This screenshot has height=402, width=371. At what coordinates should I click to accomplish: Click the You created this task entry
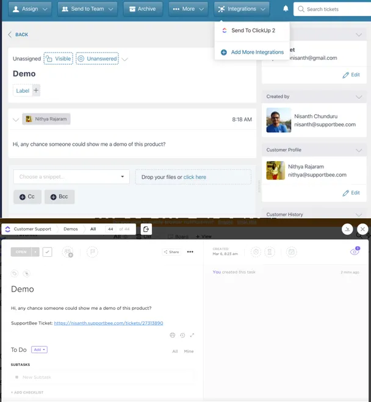point(234,272)
